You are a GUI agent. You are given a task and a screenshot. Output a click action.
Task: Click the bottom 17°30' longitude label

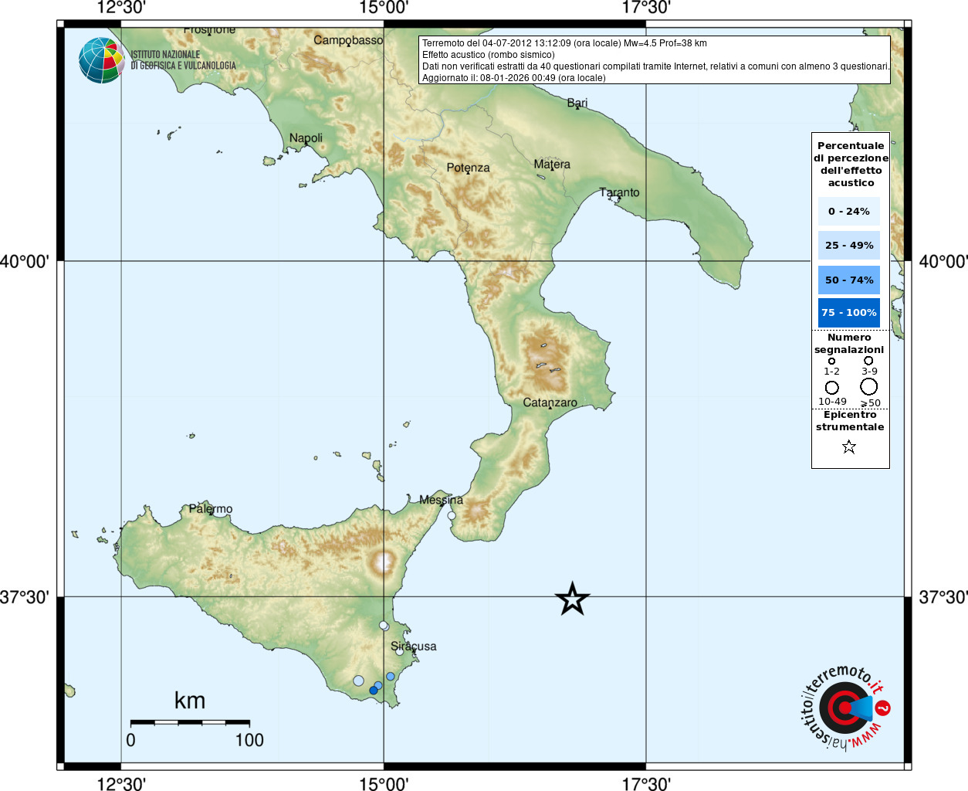(x=646, y=783)
